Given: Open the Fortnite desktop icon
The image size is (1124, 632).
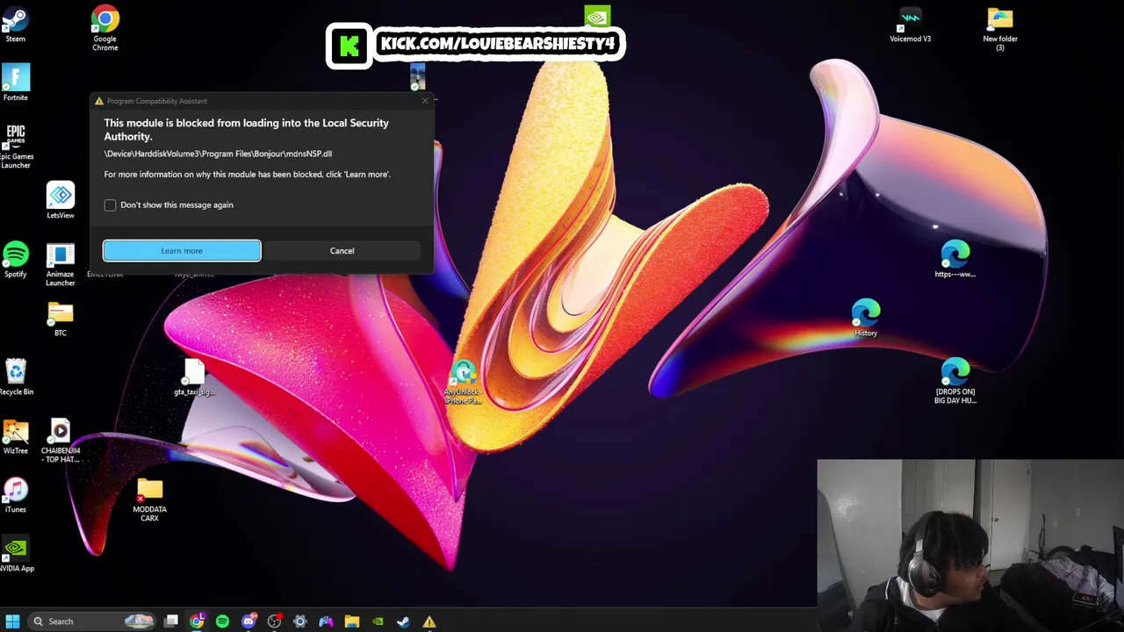Looking at the screenshot, I should (x=16, y=83).
